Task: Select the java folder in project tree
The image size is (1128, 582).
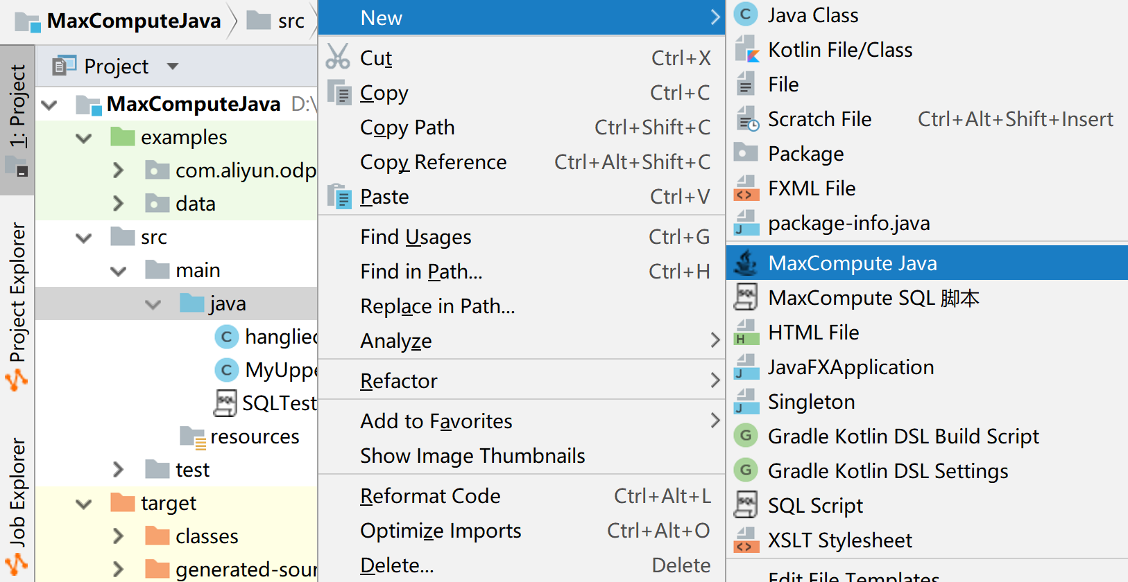Action: (176, 303)
